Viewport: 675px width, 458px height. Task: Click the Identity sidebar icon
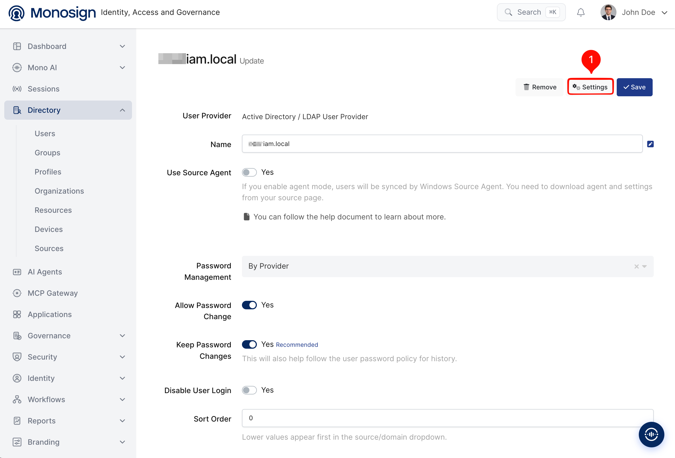click(x=17, y=378)
